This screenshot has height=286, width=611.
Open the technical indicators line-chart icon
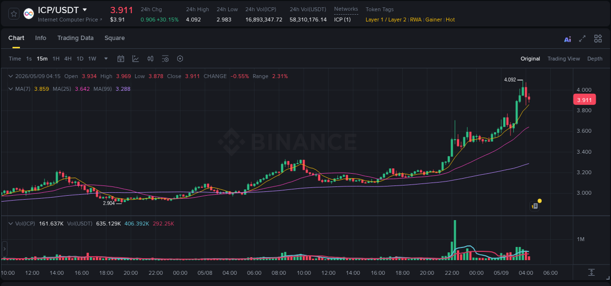coord(135,59)
